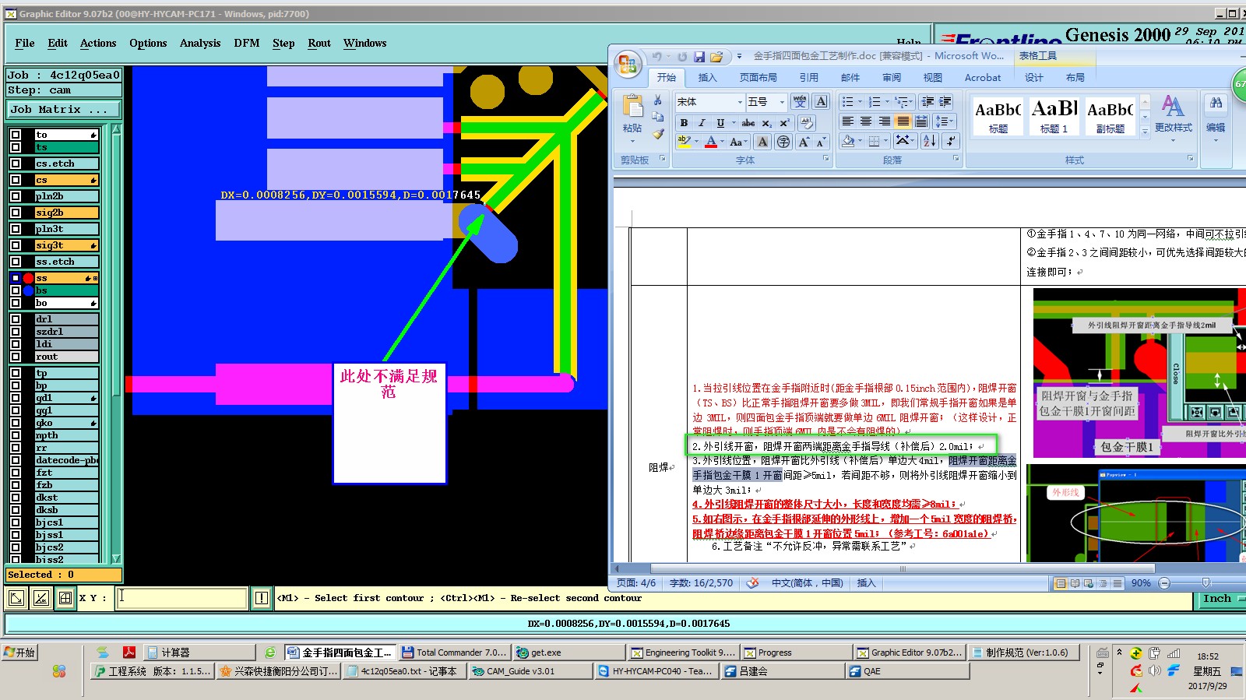Image resolution: width=1246 pixels, height=700 pixels.
Task: Open the underline style dropdown arrow in Word
Action: tap(734, 122)
